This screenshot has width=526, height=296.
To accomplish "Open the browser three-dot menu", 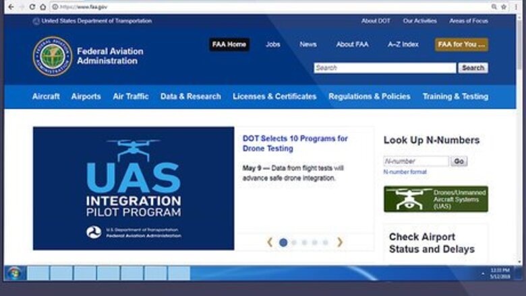I will click(516, 7).
